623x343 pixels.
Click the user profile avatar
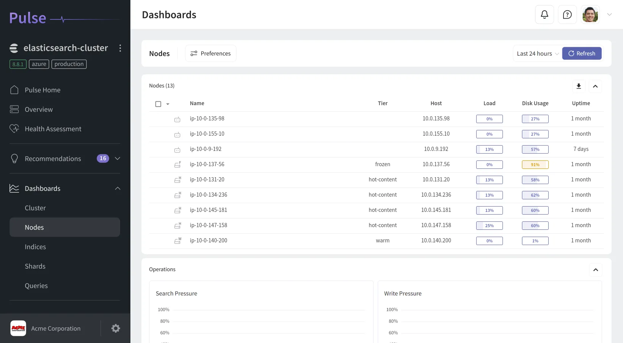tap(590, 15)
